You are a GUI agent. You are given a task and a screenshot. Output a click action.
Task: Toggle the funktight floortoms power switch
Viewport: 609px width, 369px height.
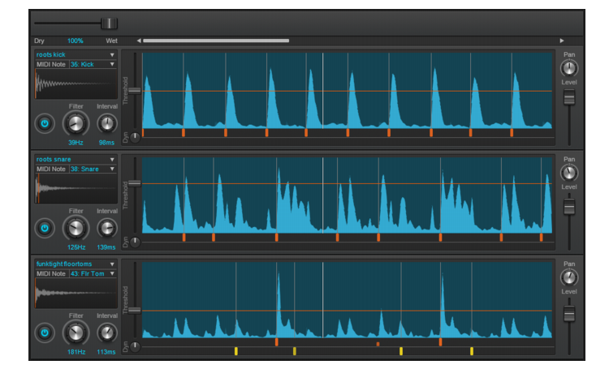(x=45, y=333)
